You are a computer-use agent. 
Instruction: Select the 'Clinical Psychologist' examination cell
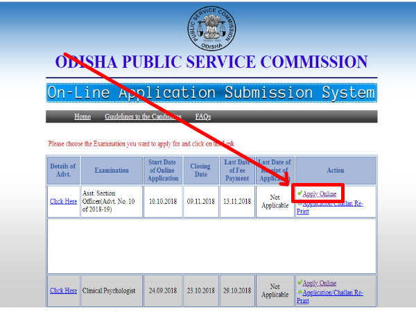click(112, 291)
